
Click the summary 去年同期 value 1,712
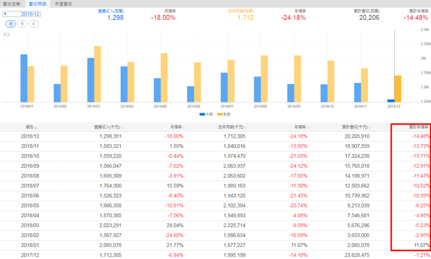tap(245, 18)
